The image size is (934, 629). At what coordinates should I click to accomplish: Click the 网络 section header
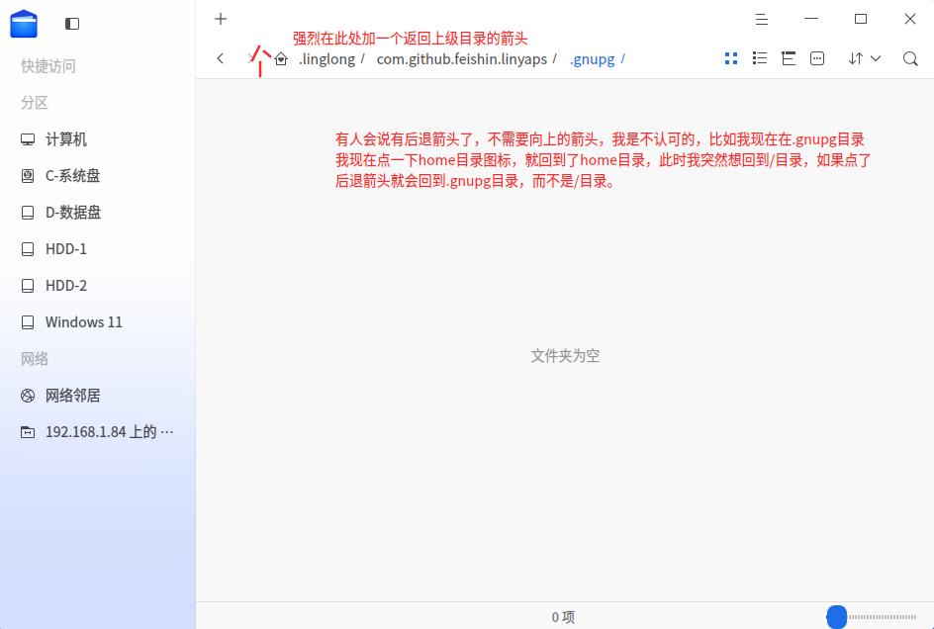tap(34, 359)
